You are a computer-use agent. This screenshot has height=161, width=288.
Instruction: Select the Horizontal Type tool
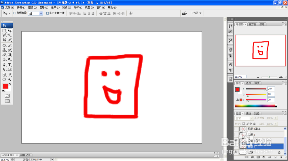(x=10, y=65)
